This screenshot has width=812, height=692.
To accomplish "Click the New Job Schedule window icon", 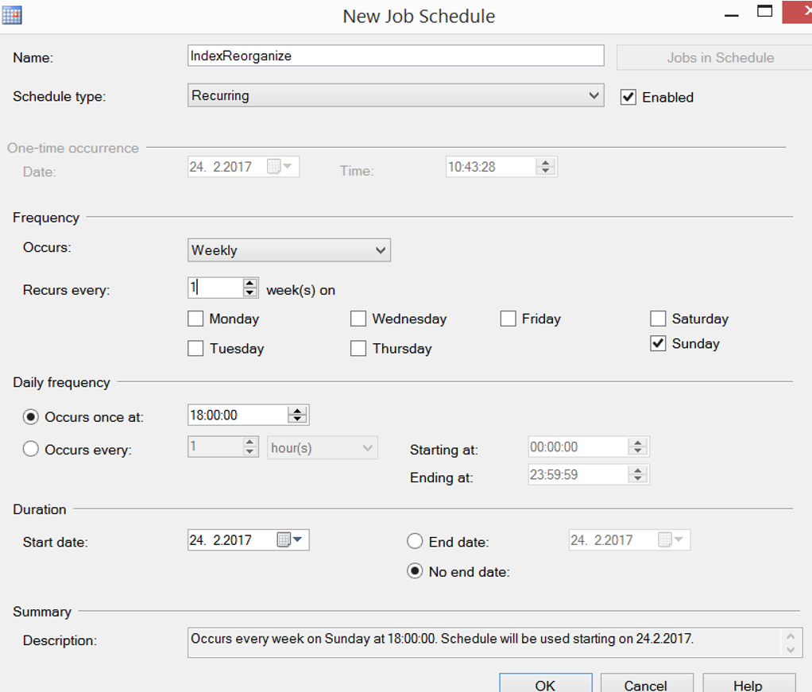I will 12,16.
